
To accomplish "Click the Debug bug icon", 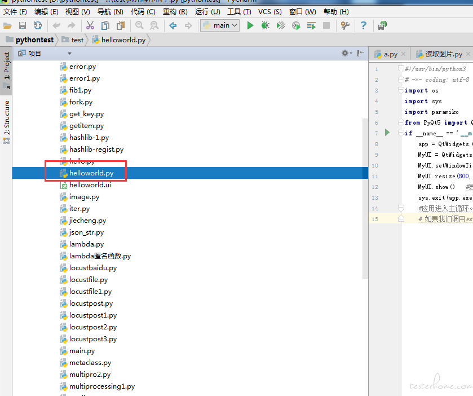I will [265, 25].
